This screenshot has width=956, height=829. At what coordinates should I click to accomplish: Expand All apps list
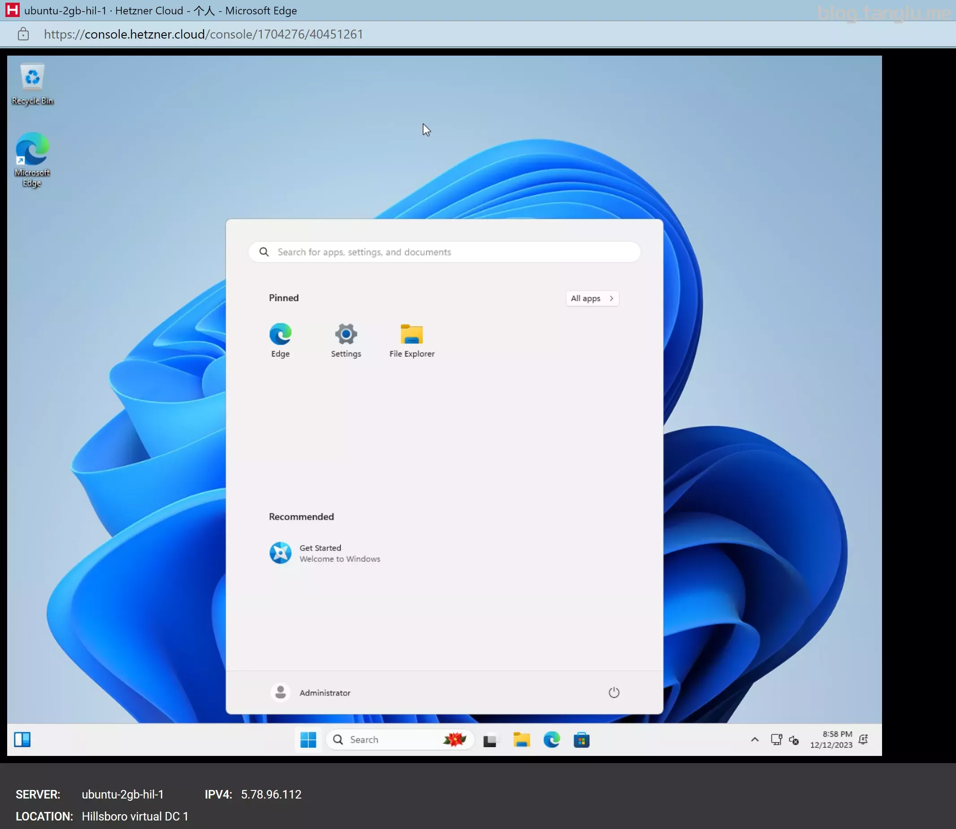(592, 299)
